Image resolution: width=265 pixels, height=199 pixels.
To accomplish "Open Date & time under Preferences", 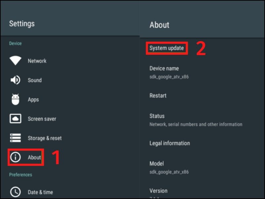I will 40,192.
